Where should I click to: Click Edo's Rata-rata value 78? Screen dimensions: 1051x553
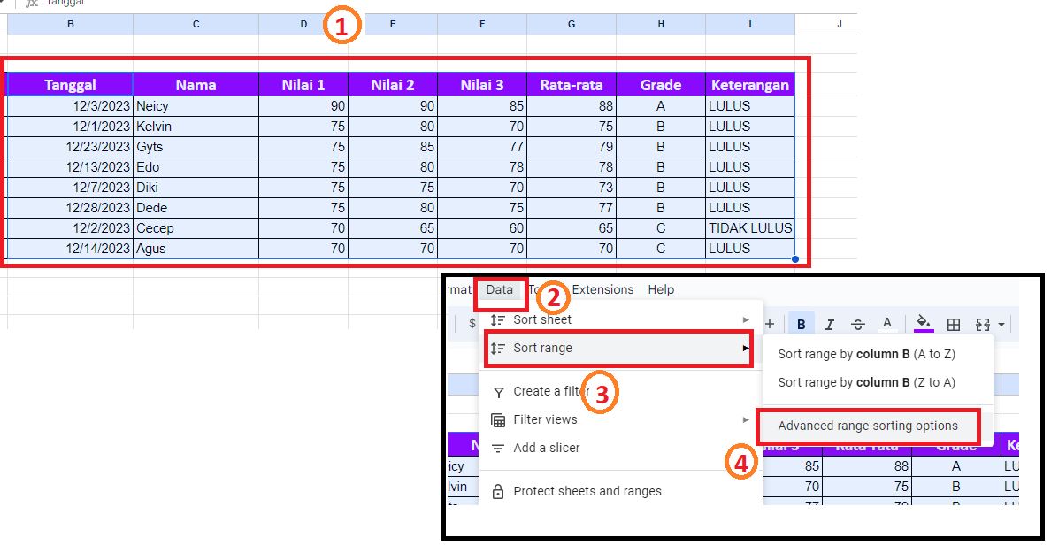tap(572, 167)
